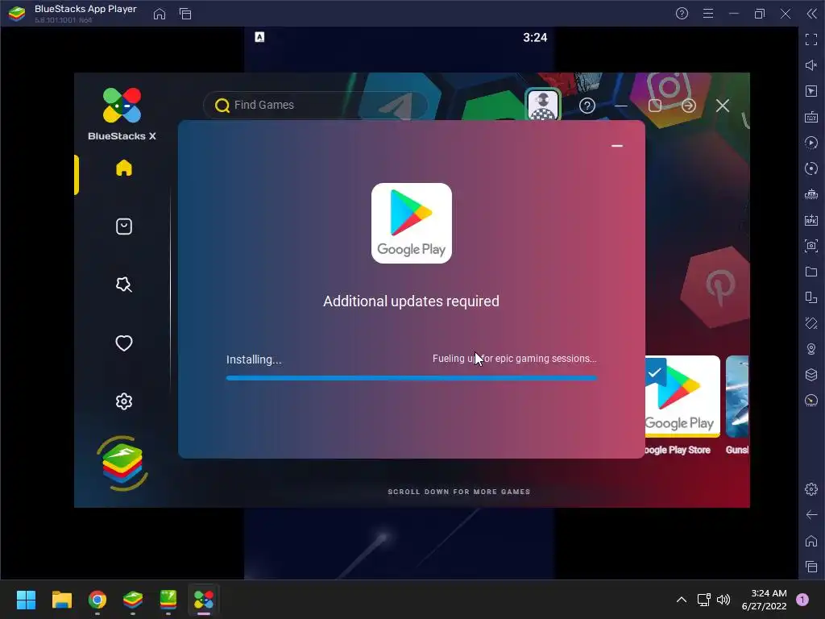This screenshot has height=619, width=825.
Task: Open the BlueStacks X Home tab
Action: coord(123,168)
